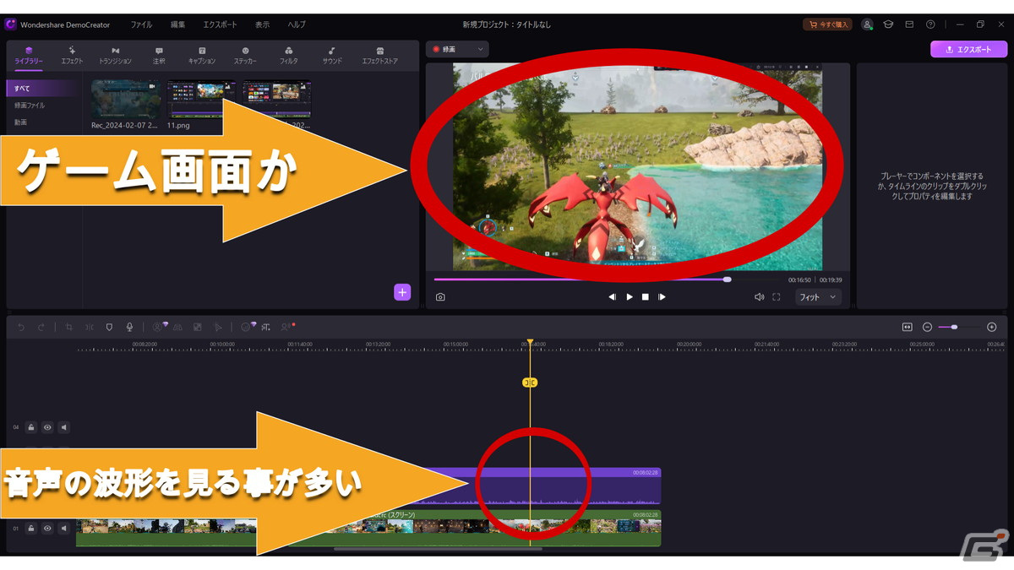Toggle visibility eye on track 01
This screenshot has width=1014, height=570.
click(47, 528)
